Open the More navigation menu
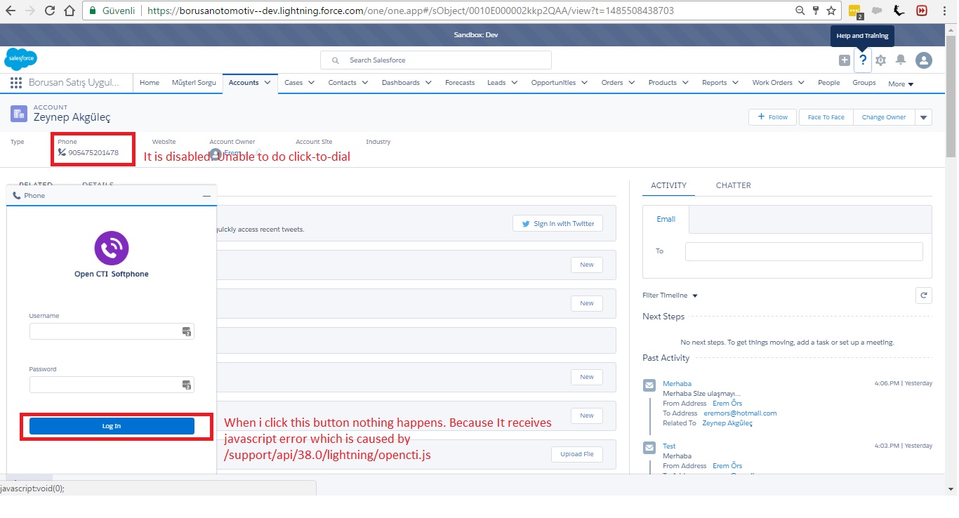 click(901, 83)
